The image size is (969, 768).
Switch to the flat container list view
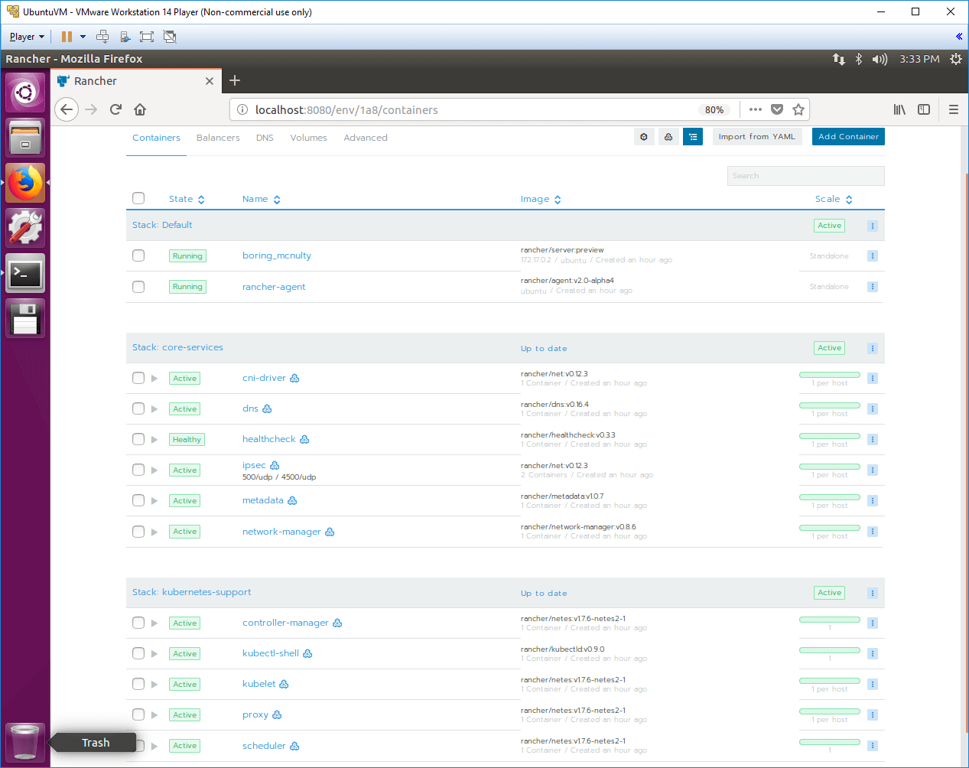click(x=644, y=137)
